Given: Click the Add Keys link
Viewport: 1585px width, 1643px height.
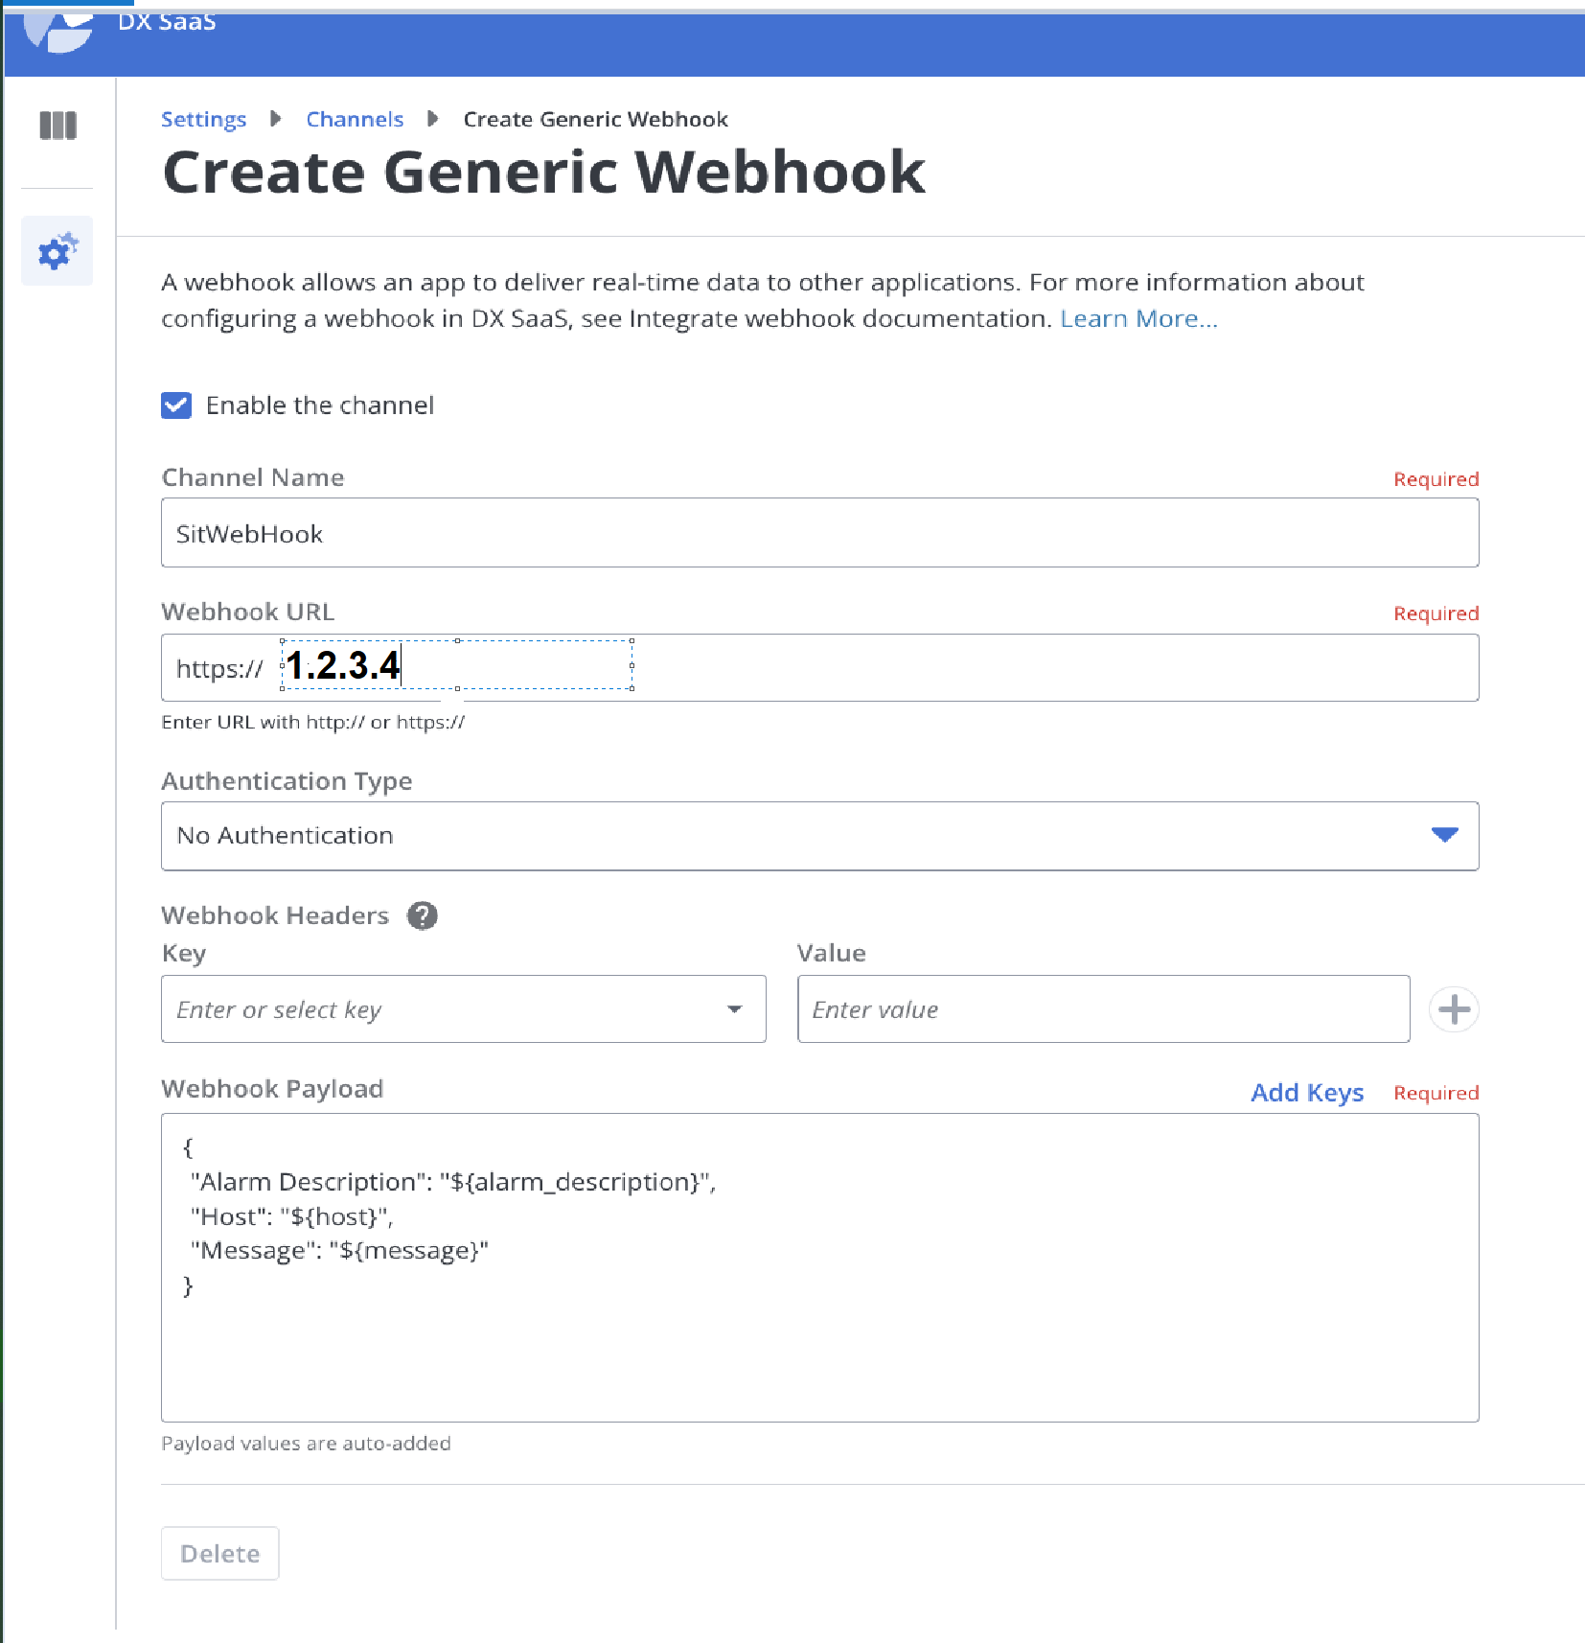Looking at the screenshot, I should click(x=1307, y=1093).
